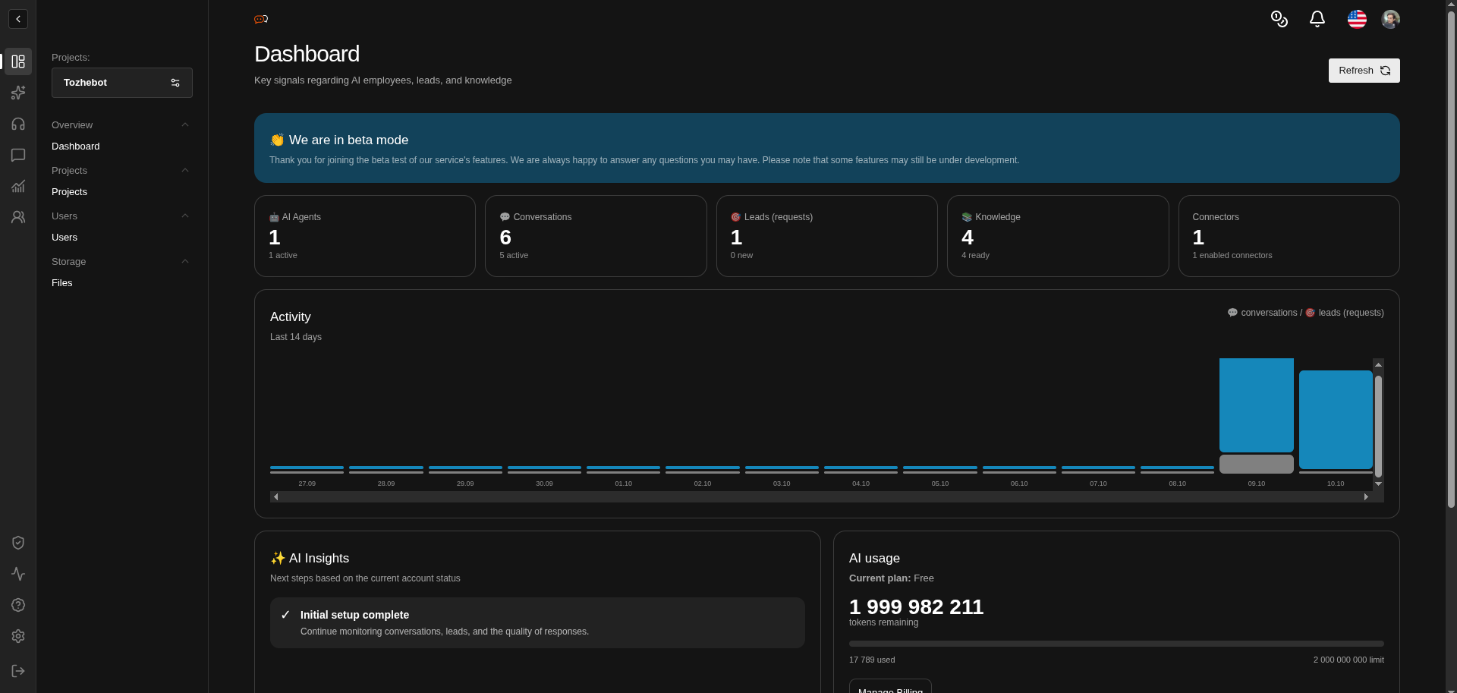Collapse the sidebar with the back arrow
This screenshot has height=693, width=1457.
[18, 19]
